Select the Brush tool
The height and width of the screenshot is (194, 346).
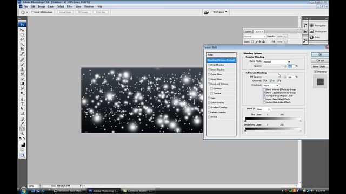click(22, 65)
